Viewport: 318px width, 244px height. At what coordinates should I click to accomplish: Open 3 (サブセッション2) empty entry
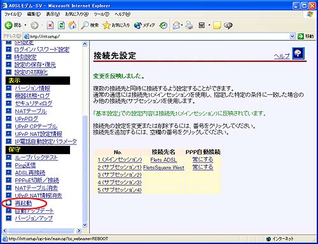(120, 175)
